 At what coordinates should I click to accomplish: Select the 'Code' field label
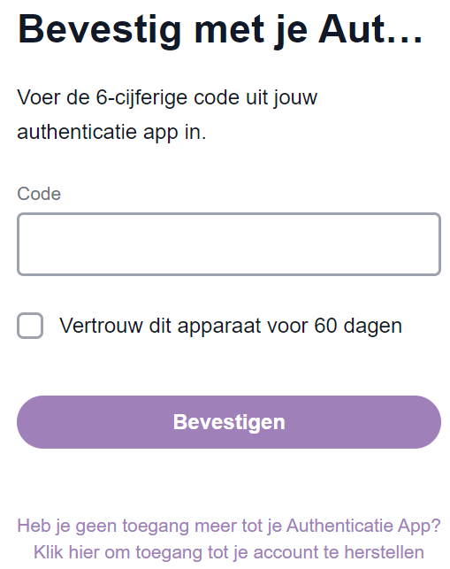click(39, 194)
